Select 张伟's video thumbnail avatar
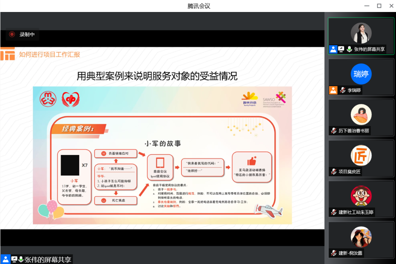 tap(361, 33)
